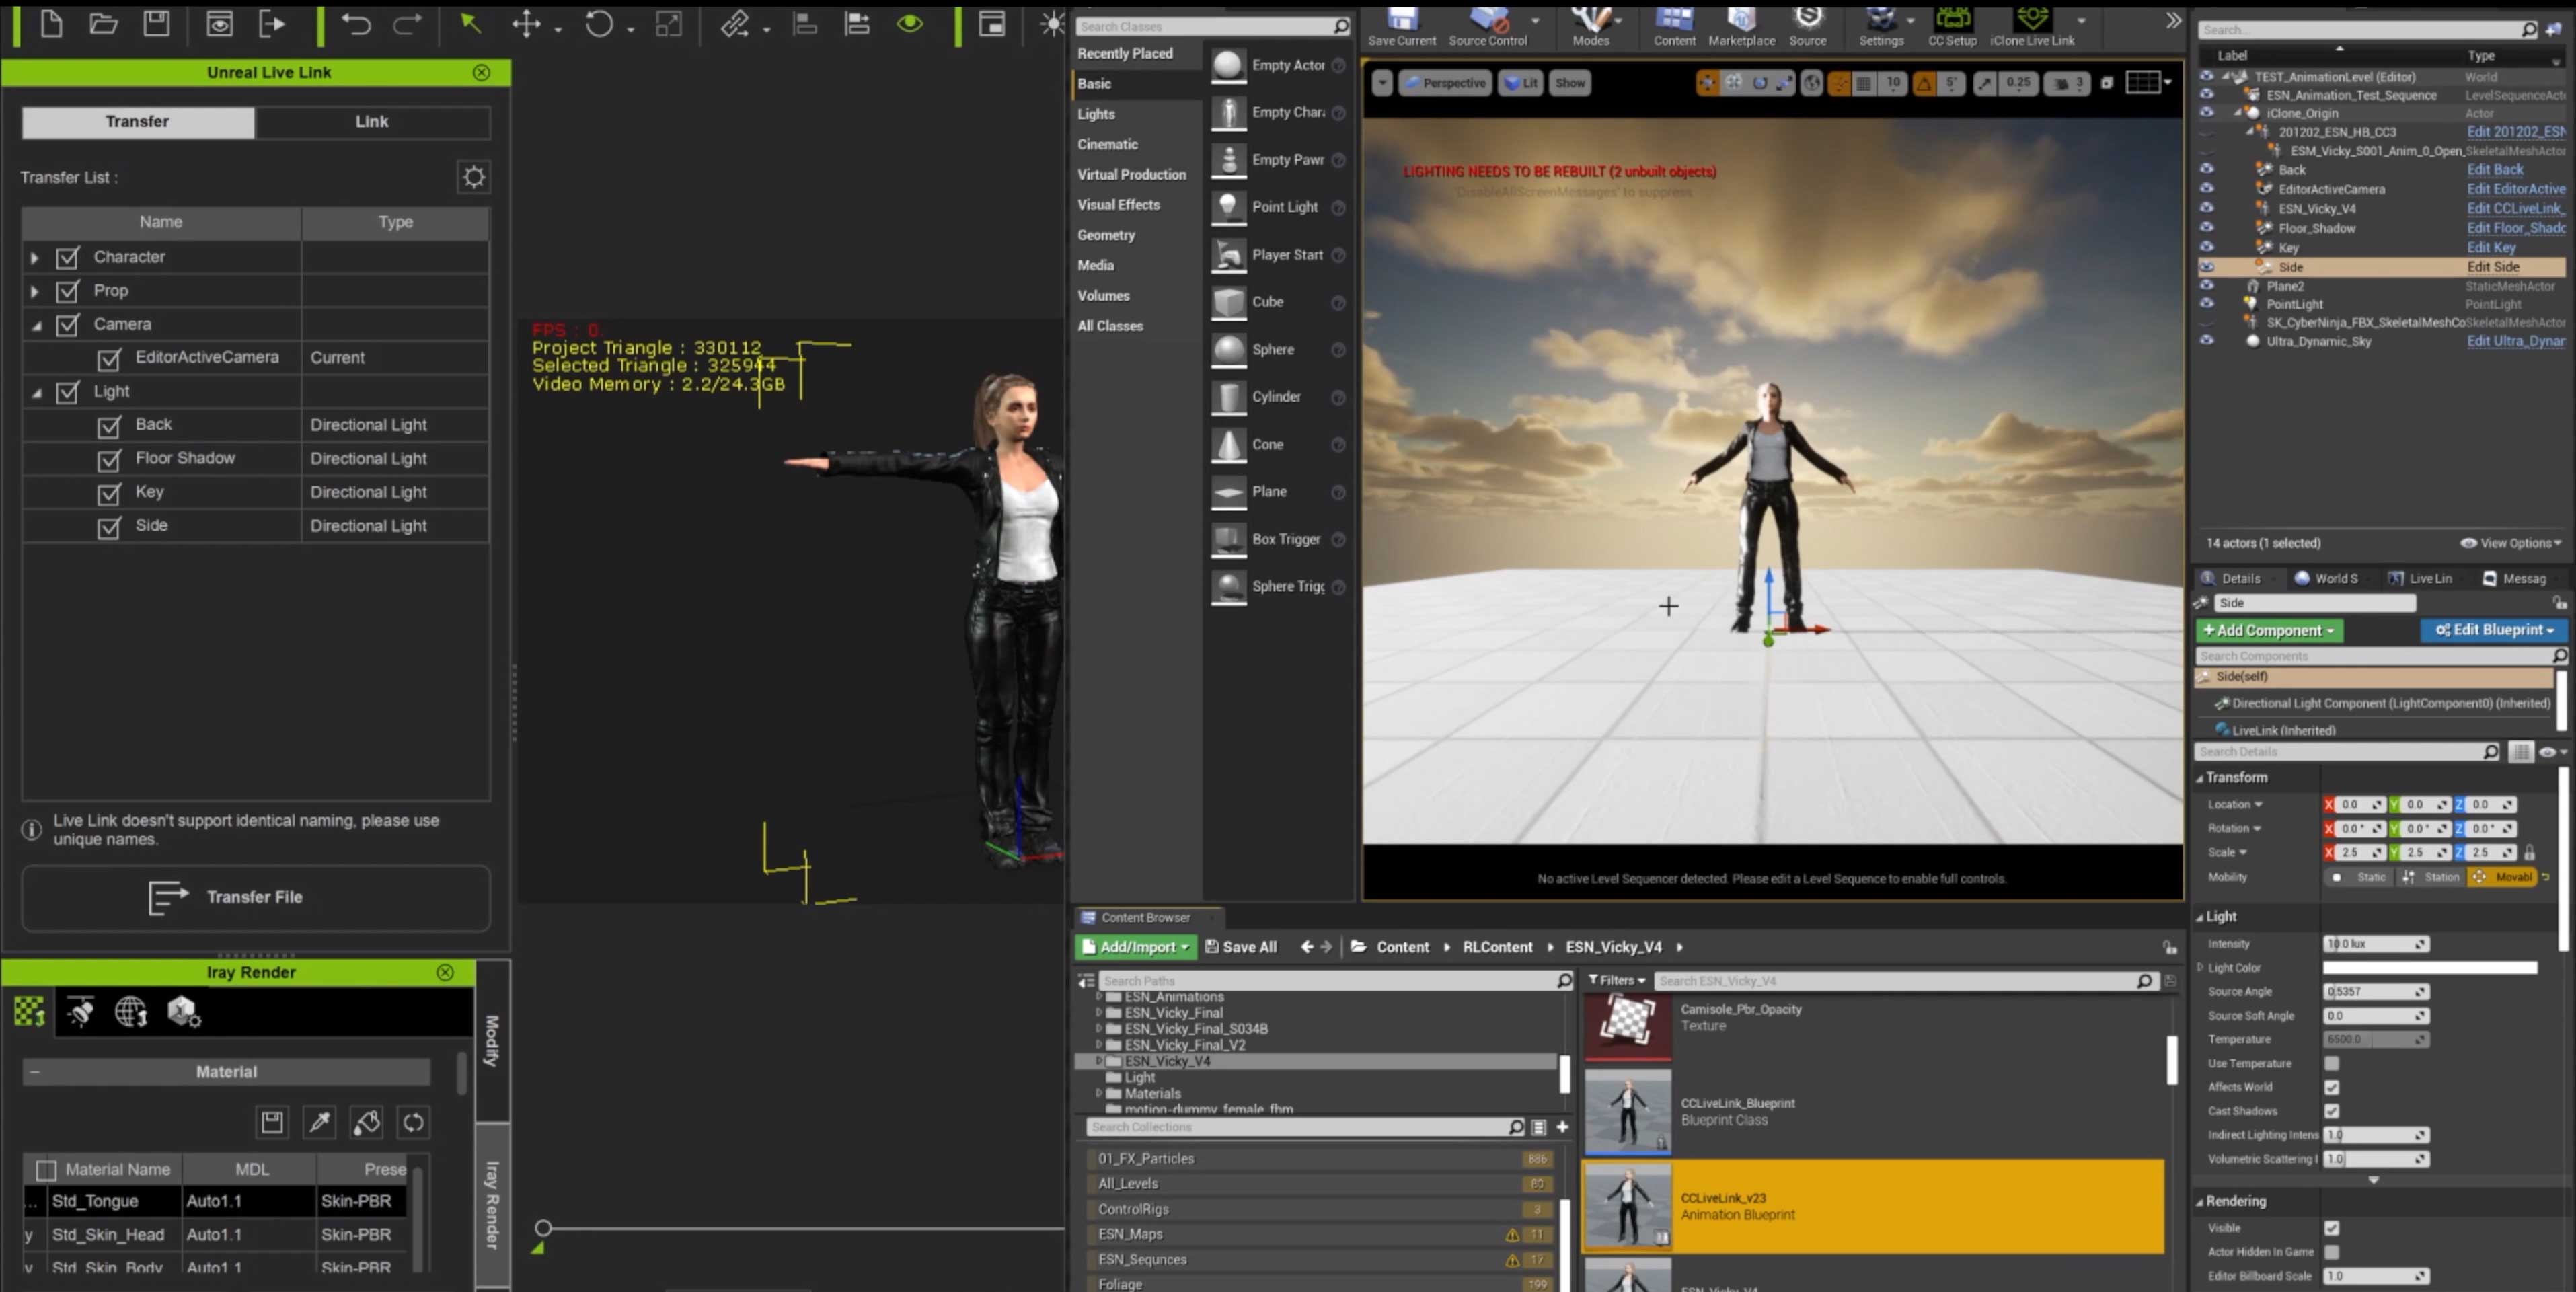2576x1292 pixels.
Task: Open a project with the folder icon
Action: coord(103,24)
